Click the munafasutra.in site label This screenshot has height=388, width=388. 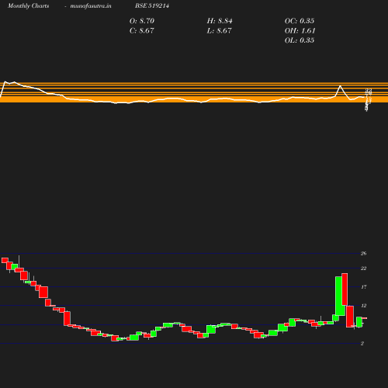click(91, 5)
